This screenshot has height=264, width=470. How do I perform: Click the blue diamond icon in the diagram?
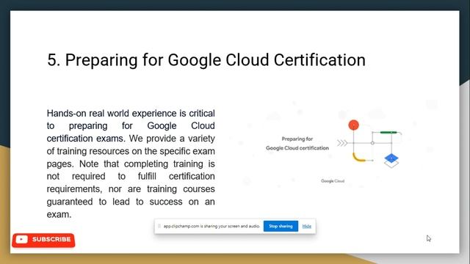tap(391, 158)
